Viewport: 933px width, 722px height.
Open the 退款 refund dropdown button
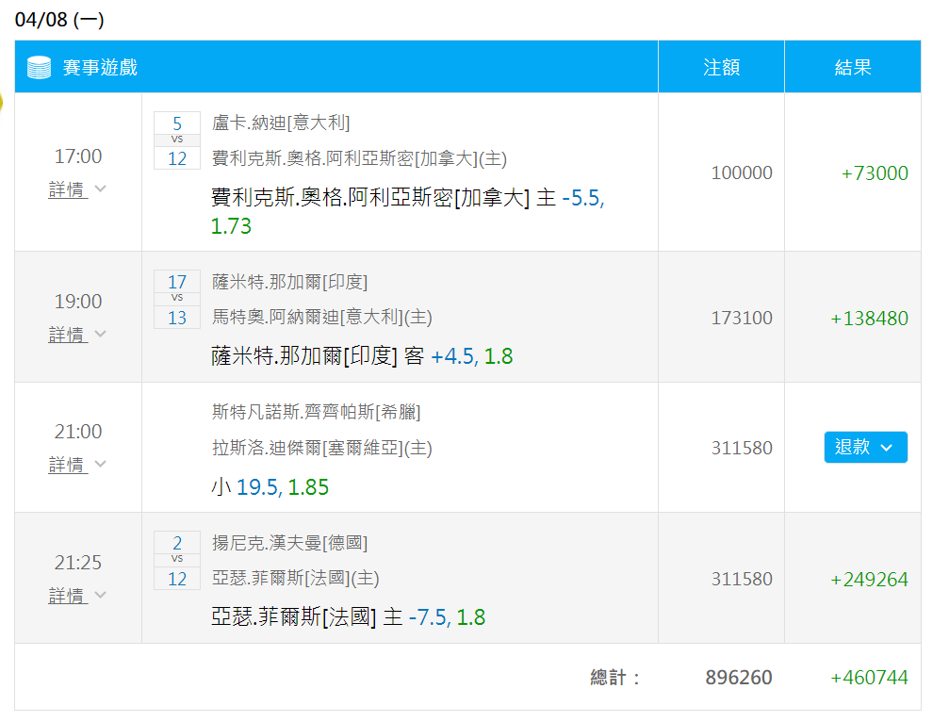click(866, 447)
